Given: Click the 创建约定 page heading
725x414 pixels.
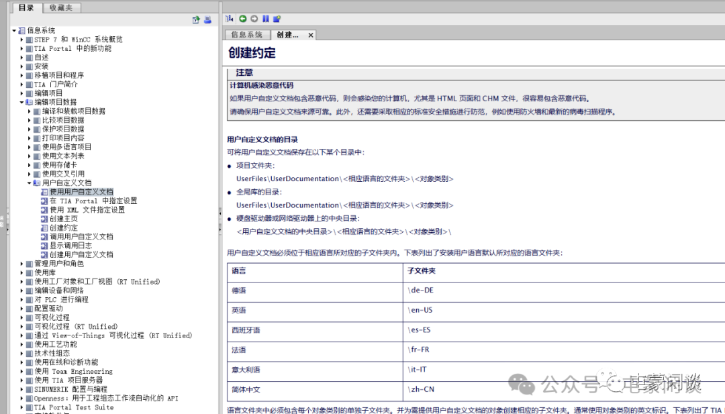Looking at the screenshot, I should tap(252, 53).
